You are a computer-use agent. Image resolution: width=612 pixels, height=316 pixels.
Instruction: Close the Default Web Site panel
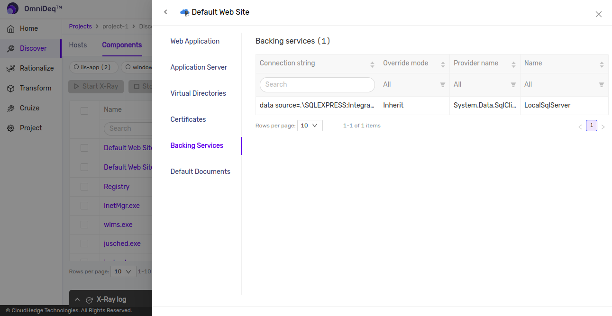(598, 14)
